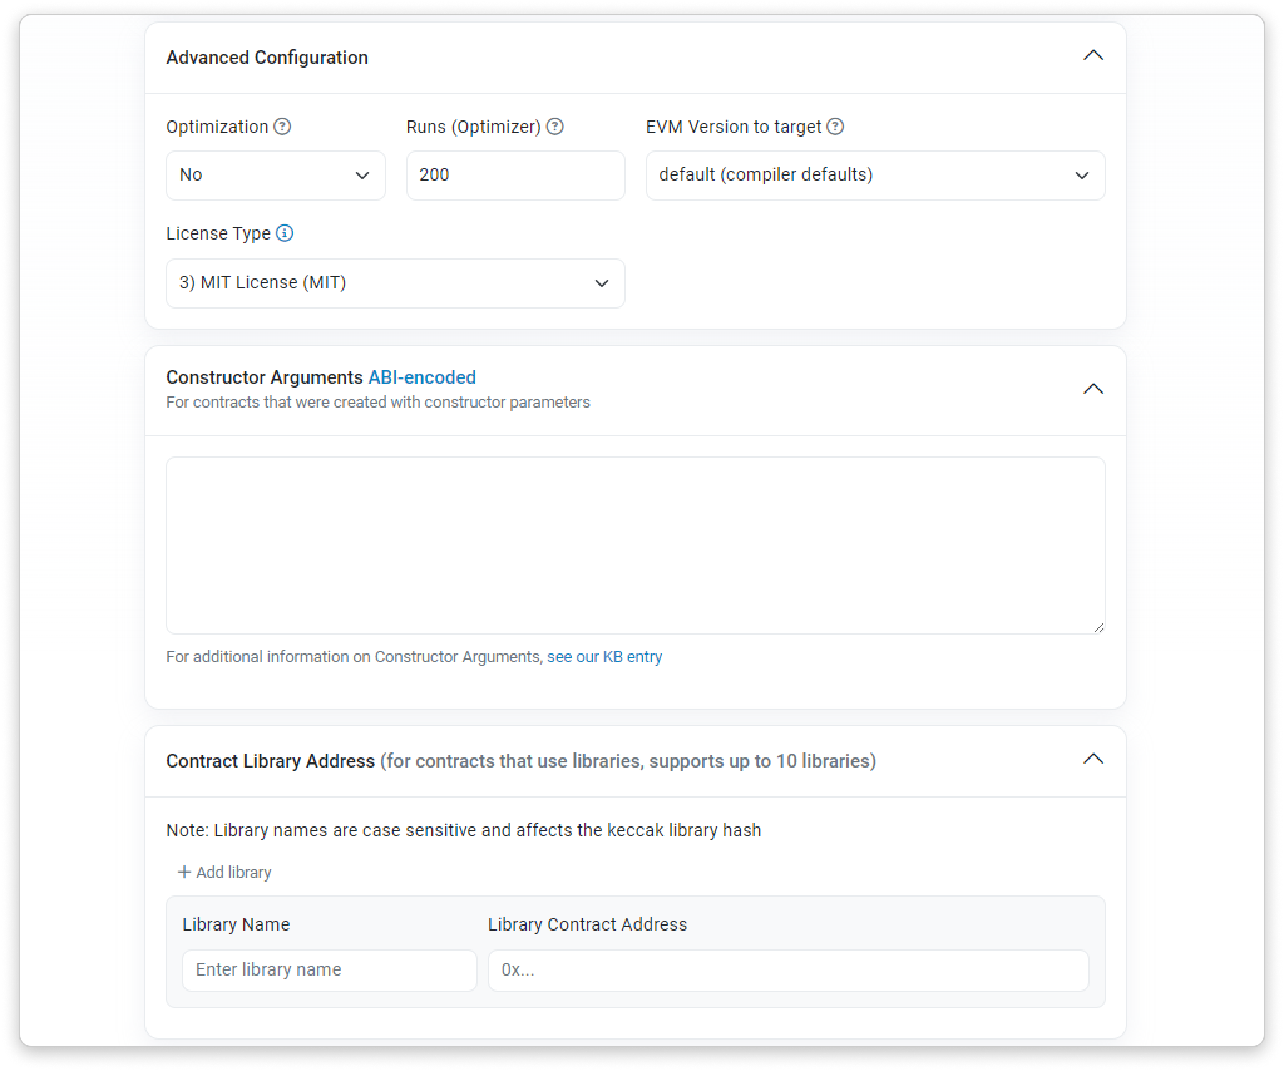Click the plus icon beside Add library
Viewport: 1284px width, 1071px height.
(184, 872)
